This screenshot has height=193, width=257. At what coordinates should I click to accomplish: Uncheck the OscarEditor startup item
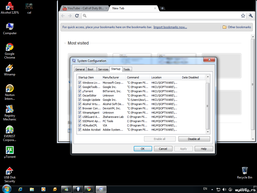click(80, 95)
